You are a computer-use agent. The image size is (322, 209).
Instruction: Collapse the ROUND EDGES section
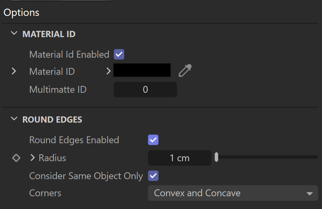(x=14, y=119)
